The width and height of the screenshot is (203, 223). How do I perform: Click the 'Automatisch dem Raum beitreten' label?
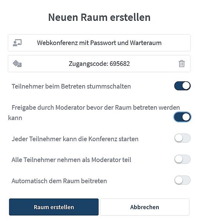pyautogui.click(x=59, y=181)
